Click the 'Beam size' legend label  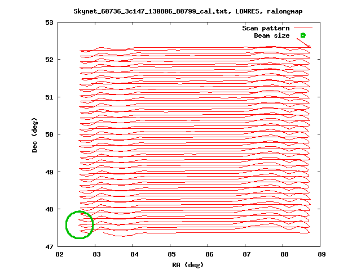pyautogui.click(x=272, y=35)
